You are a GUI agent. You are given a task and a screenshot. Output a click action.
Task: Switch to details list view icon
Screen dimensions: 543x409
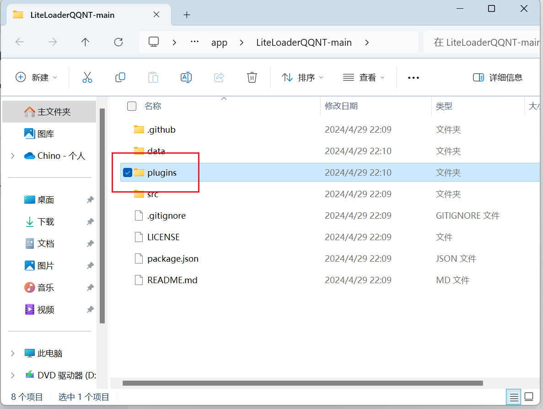click(514, 397)
